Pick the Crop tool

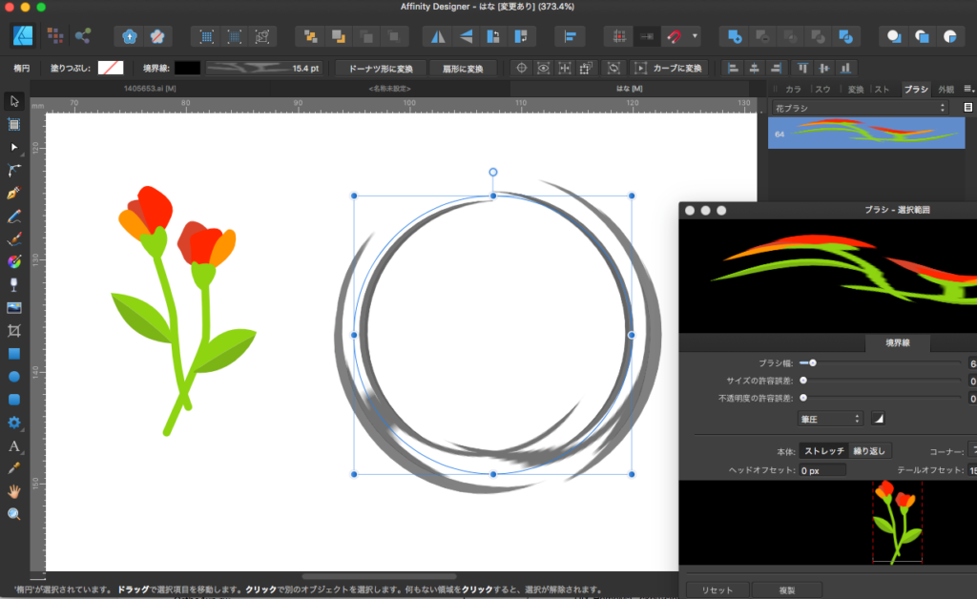(x=14, y=331)
